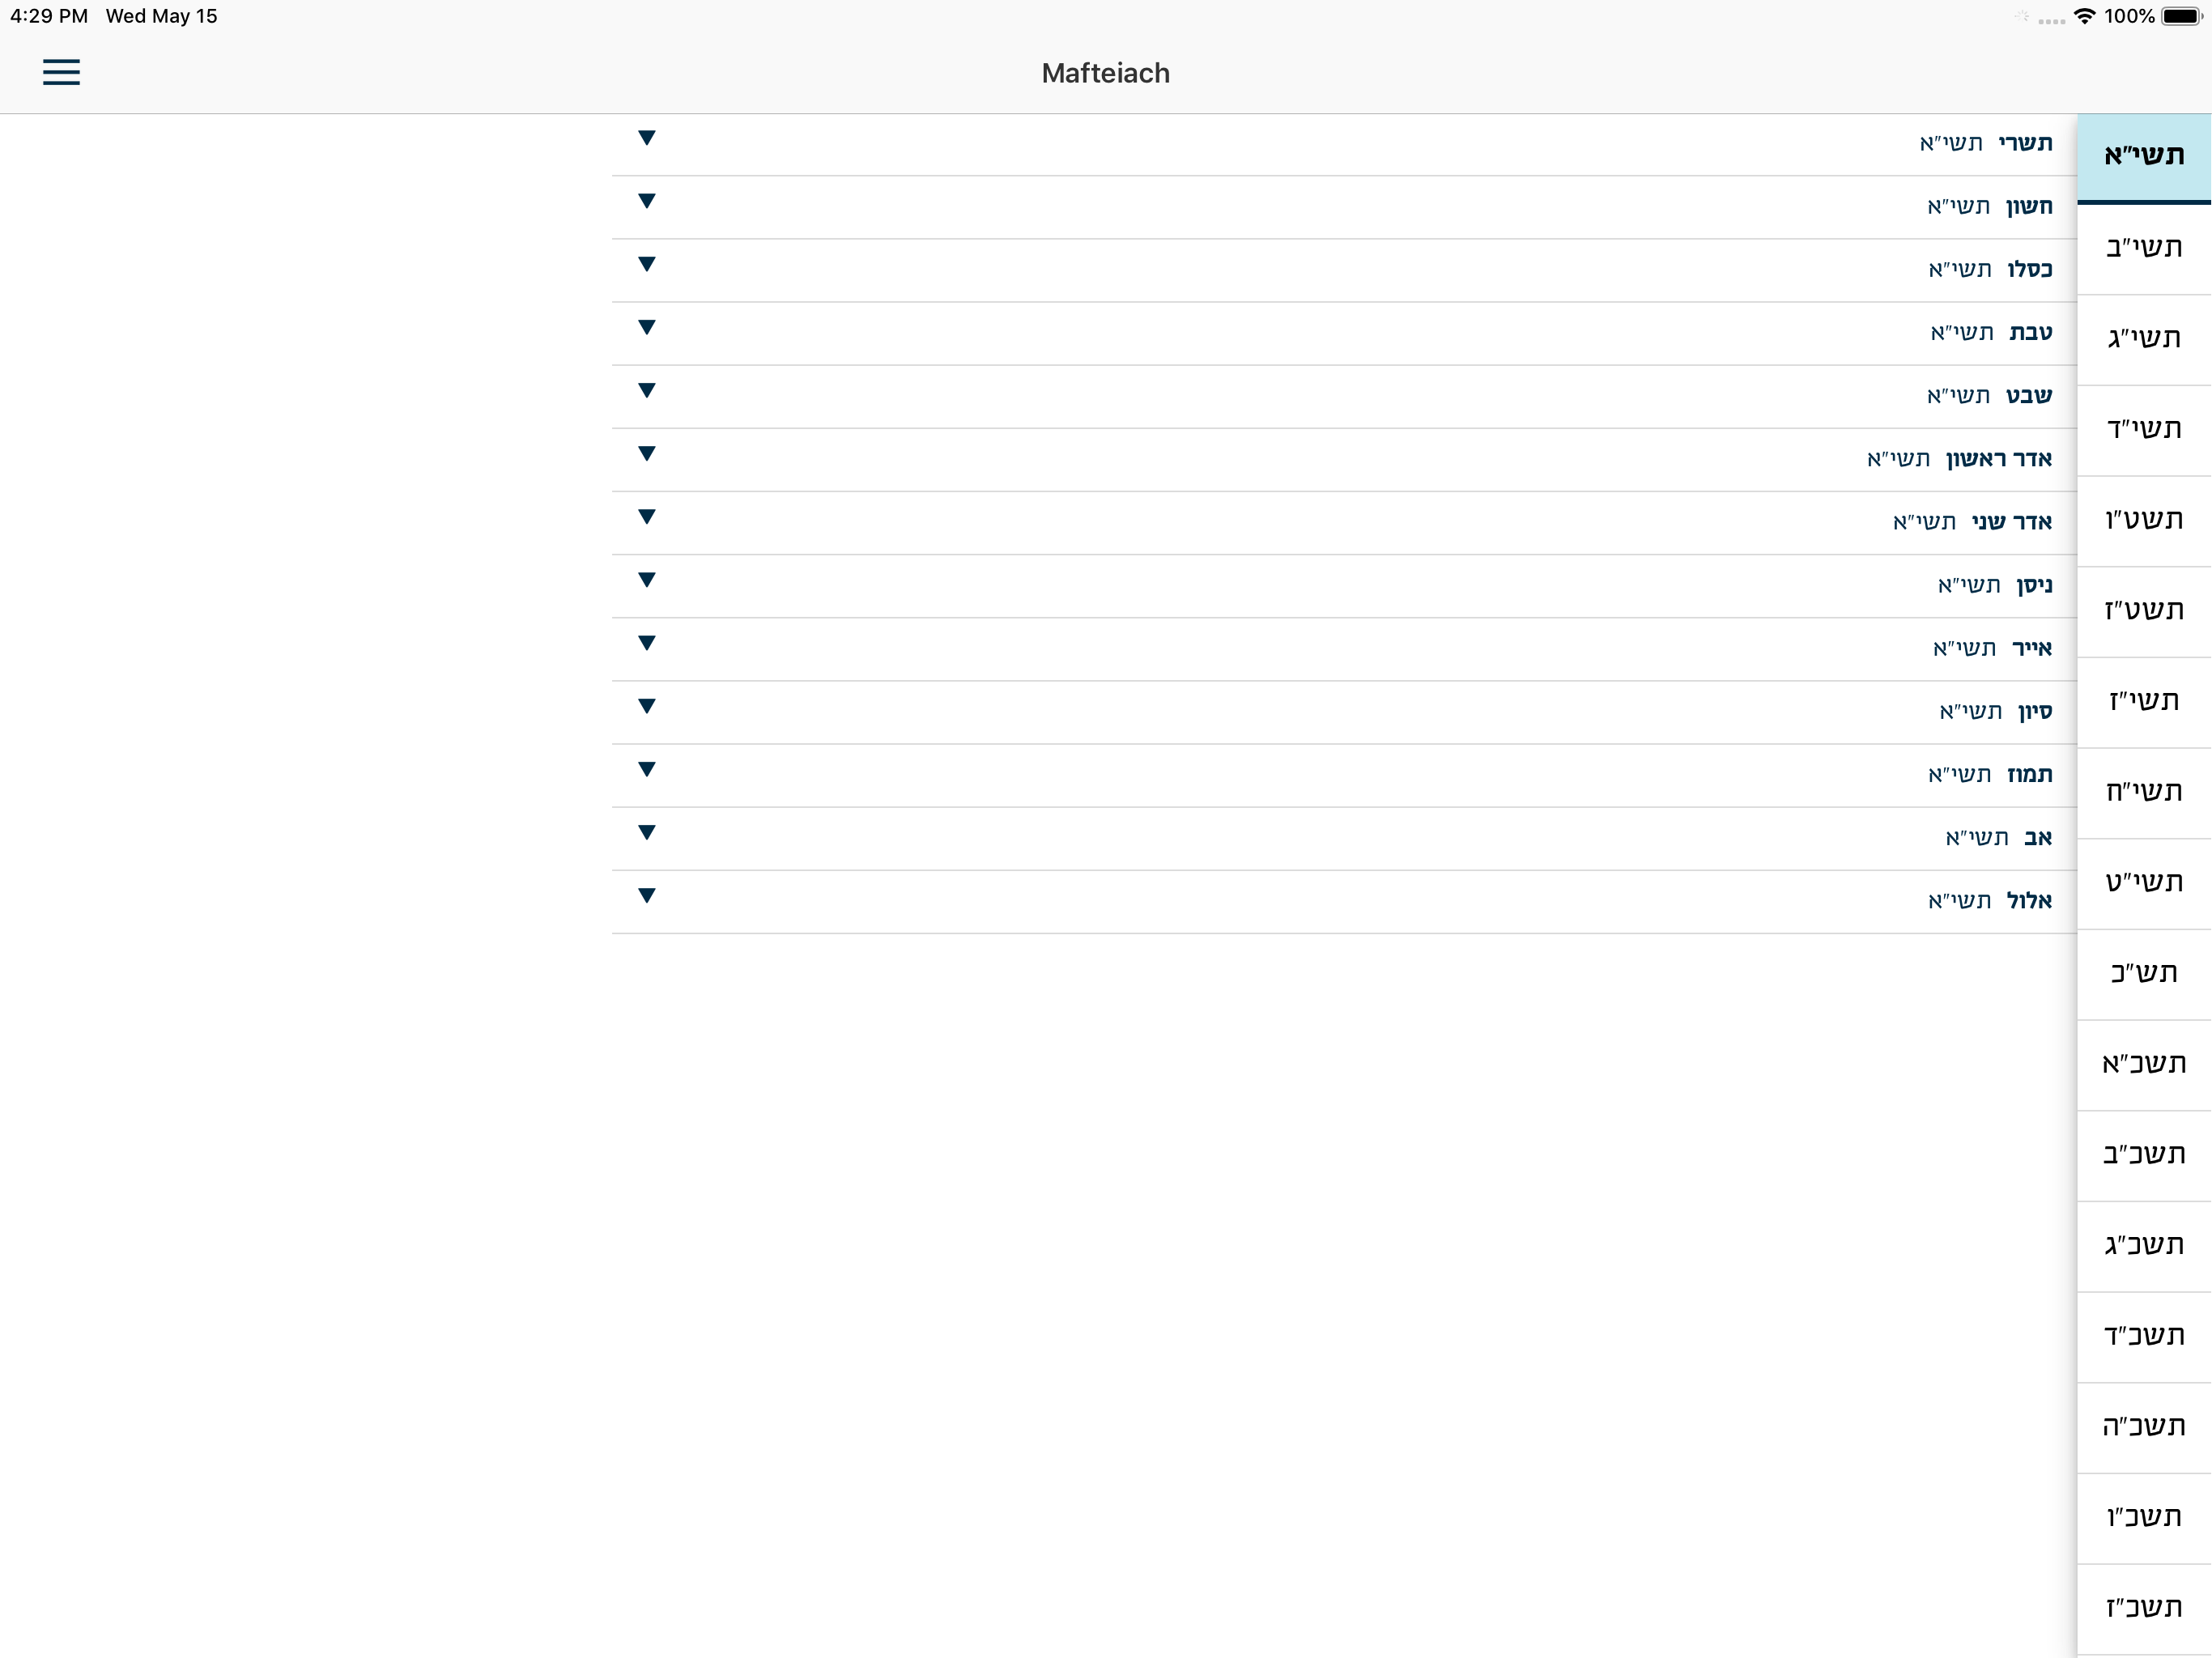Select the תשי״ב year tab
This screenshot has height=1658, width=2212.
point(2144,249)
